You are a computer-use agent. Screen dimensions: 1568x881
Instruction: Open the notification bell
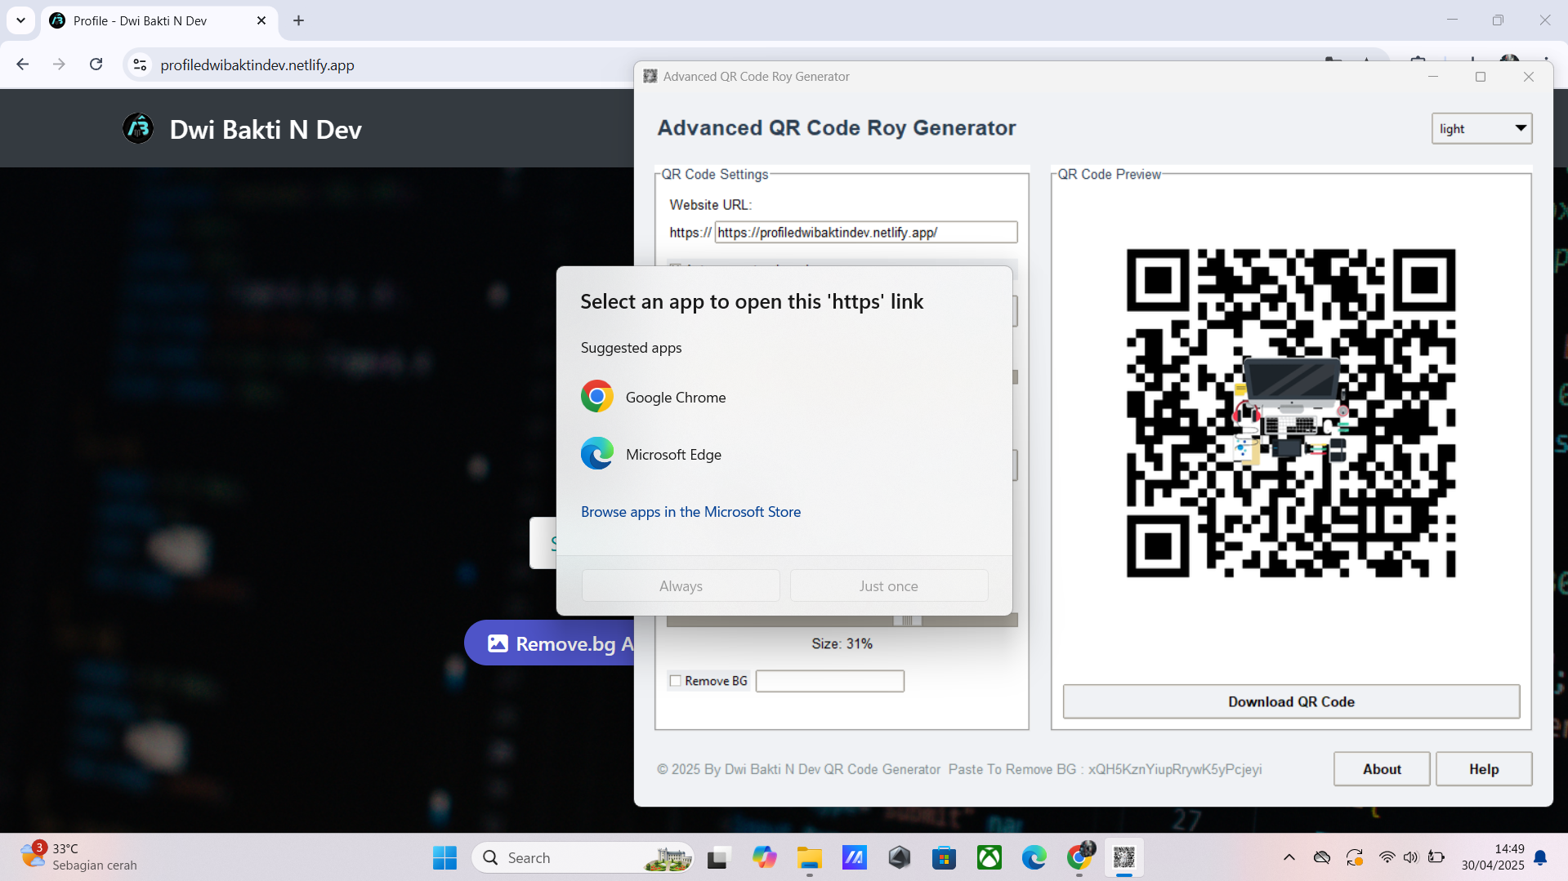1540,857
